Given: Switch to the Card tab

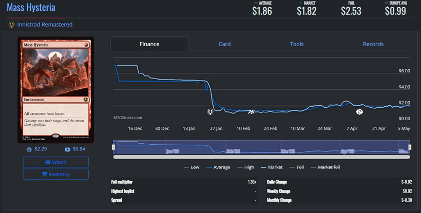Looking at the screenshot, I should [224, 44].
